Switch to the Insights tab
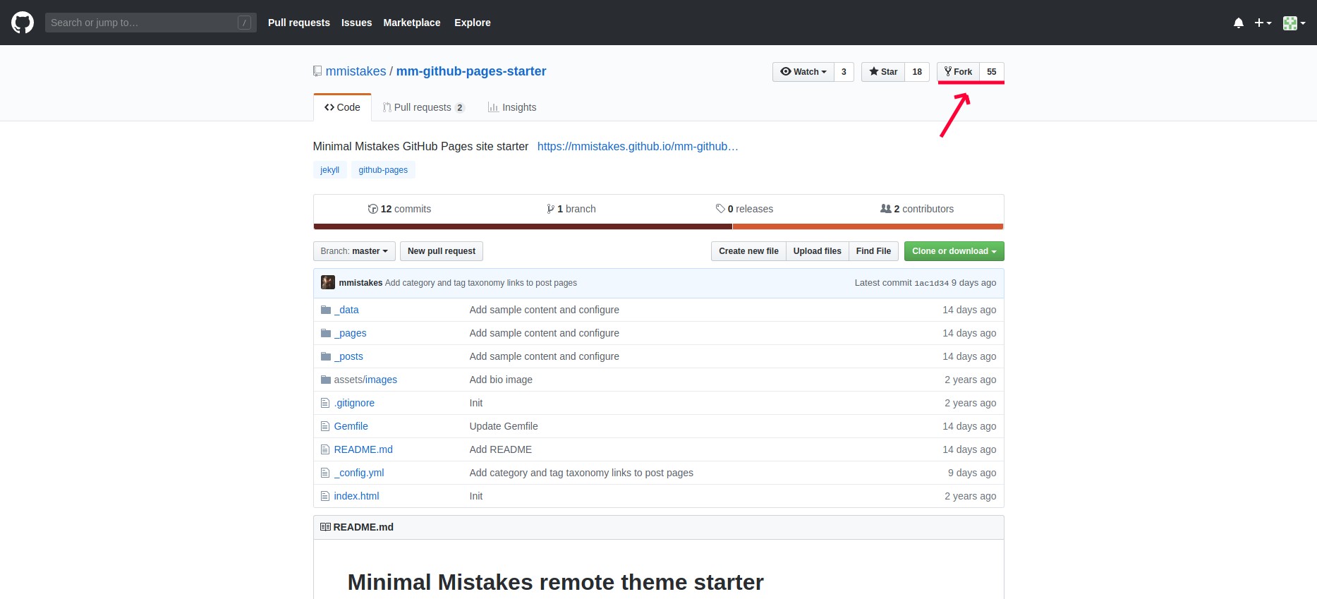The width and height of the screenshot is (1317, 599). tap(512, 107)
